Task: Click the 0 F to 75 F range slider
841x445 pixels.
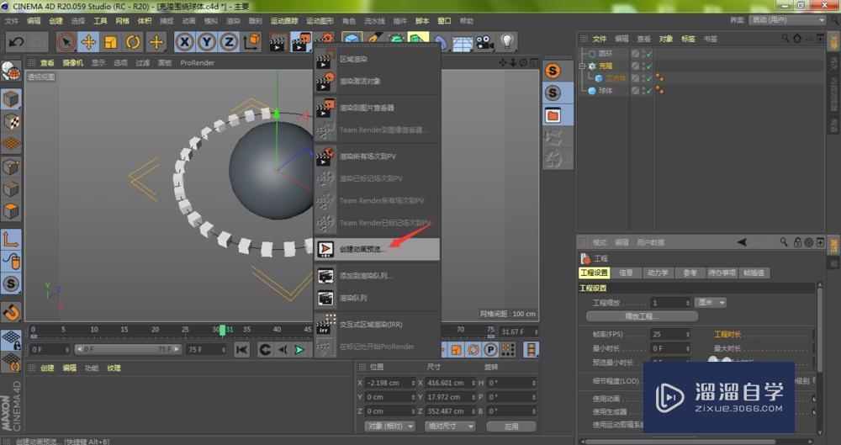Action: click(x=129, y=349)
